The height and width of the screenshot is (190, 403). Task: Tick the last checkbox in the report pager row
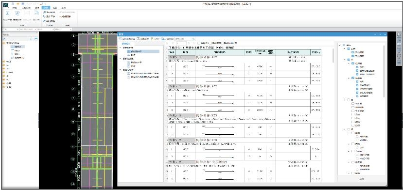click(223, 43)
